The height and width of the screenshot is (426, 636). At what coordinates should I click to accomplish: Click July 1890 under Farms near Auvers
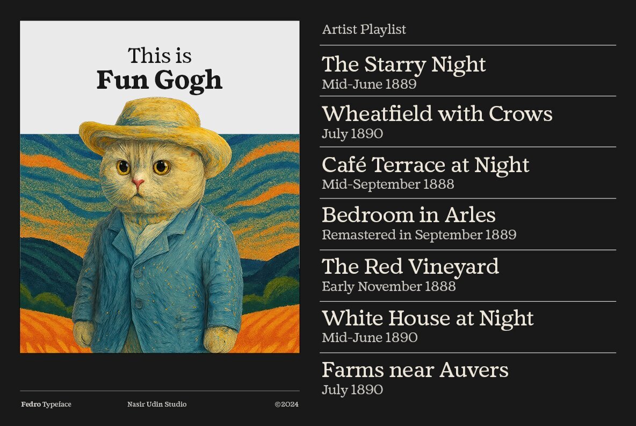pyautogui.click(x=352, y=390)
